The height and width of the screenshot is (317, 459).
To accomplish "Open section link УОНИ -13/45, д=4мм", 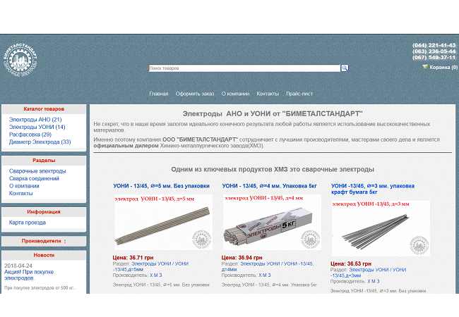I will click(267, 266).
